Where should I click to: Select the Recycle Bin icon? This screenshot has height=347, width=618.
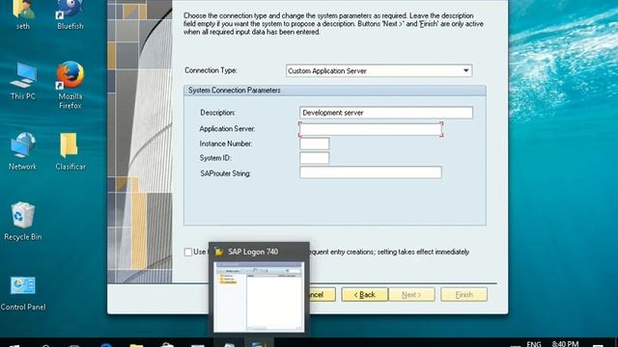tap(23, 221)
